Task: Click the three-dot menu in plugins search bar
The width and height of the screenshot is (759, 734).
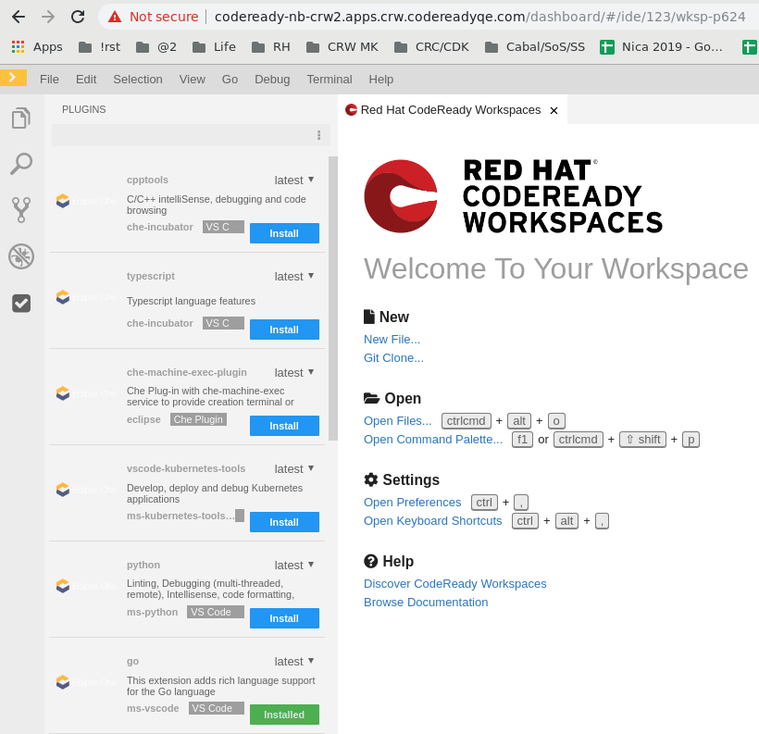Action: [319, 135]
